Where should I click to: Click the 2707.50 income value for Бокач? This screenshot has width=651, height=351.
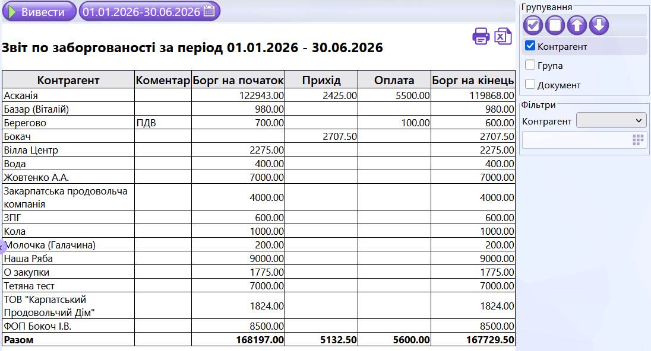(340, 136)
